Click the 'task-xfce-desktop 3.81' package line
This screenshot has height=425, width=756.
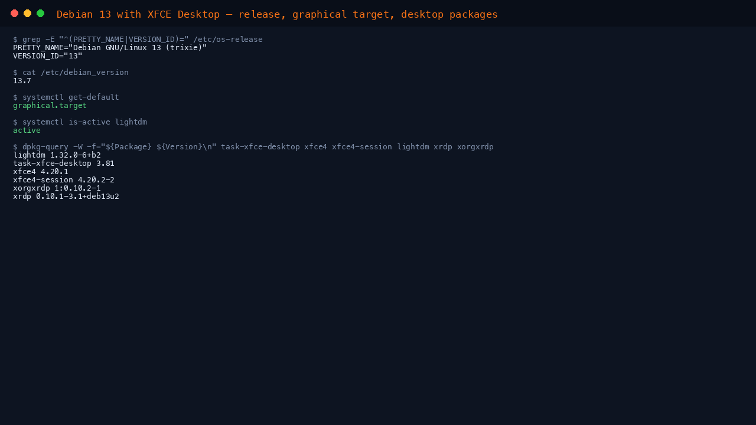point(64,164)
